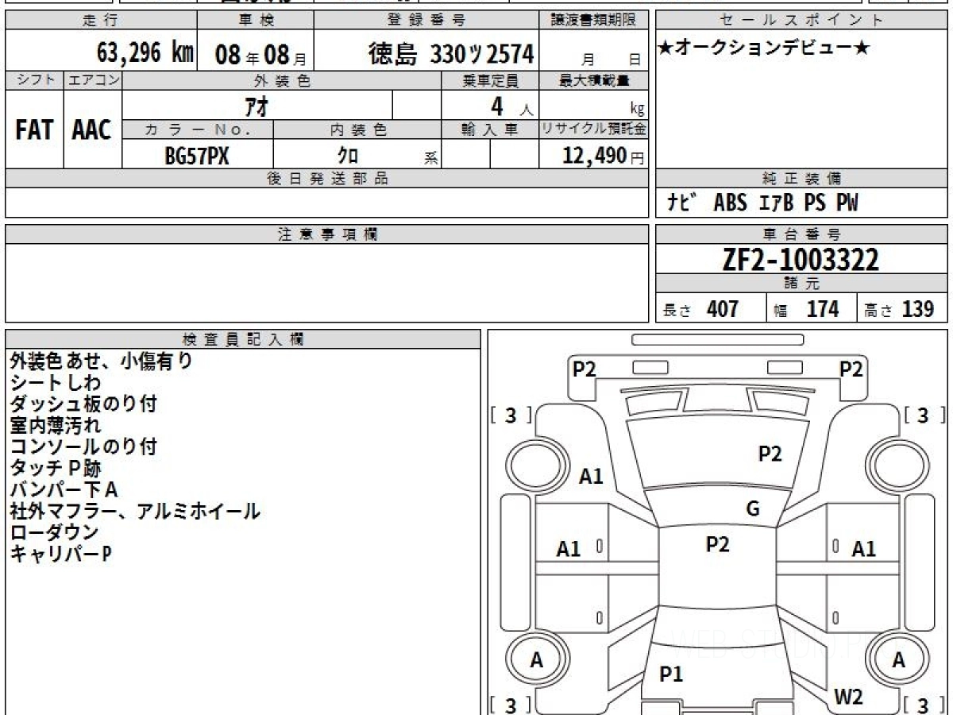Select inspector note ダッシュ板のり付
The height and width of the screenshot is (715, 953).
pos(83,404)
